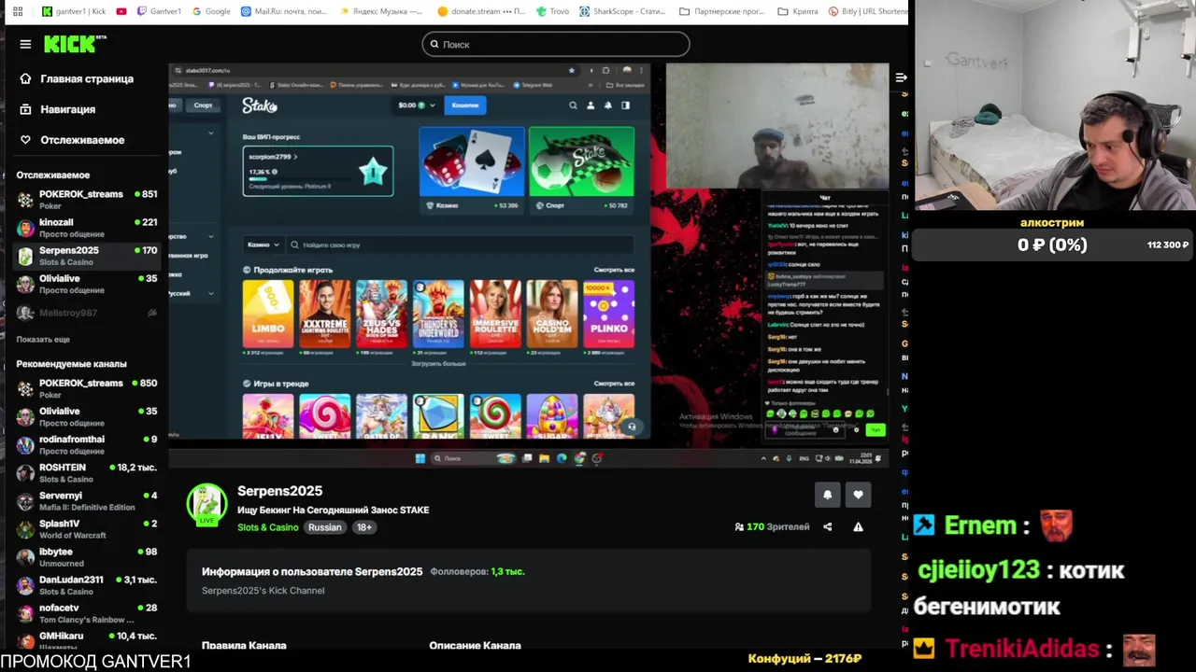Click Смотреть все beside Продолжайте играть

614,270
